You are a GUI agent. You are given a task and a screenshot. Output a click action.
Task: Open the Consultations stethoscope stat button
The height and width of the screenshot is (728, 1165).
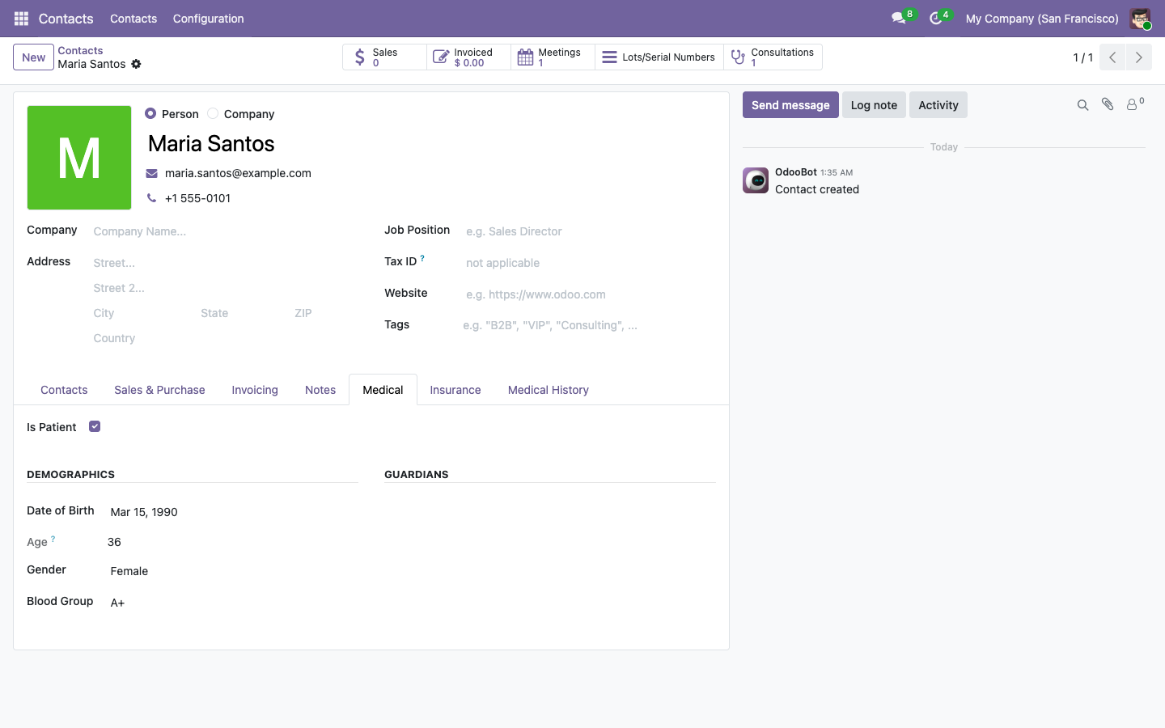pyautogui.click(x=773, y=57)
